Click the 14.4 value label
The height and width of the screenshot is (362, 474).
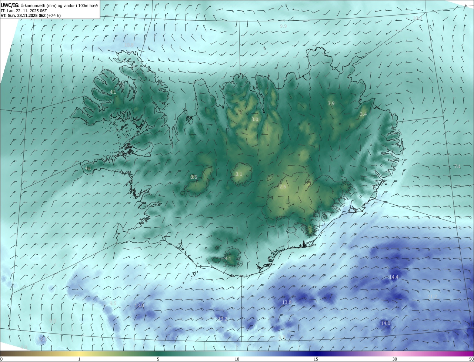394,277
